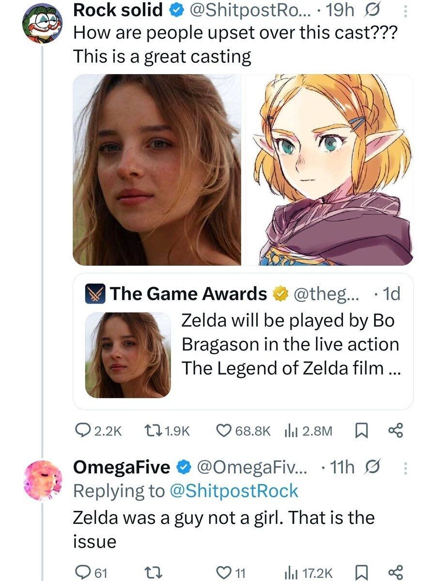
Task: Open Rock solid's profile name
Action: click(117, 11)
